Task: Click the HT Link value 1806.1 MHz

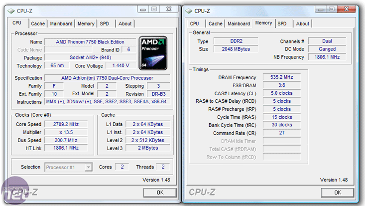Action: [x=66, y=148]
